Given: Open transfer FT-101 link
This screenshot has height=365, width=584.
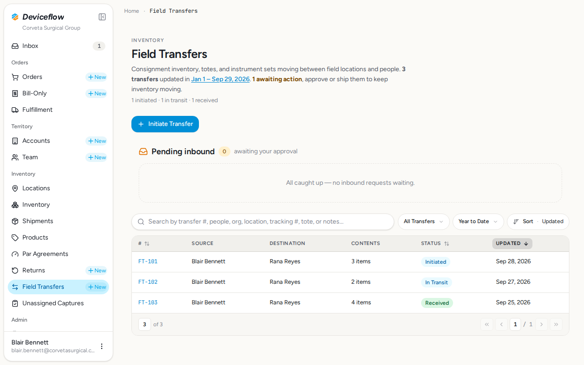Looking at the screenshot, I should (x=148, y=262).
